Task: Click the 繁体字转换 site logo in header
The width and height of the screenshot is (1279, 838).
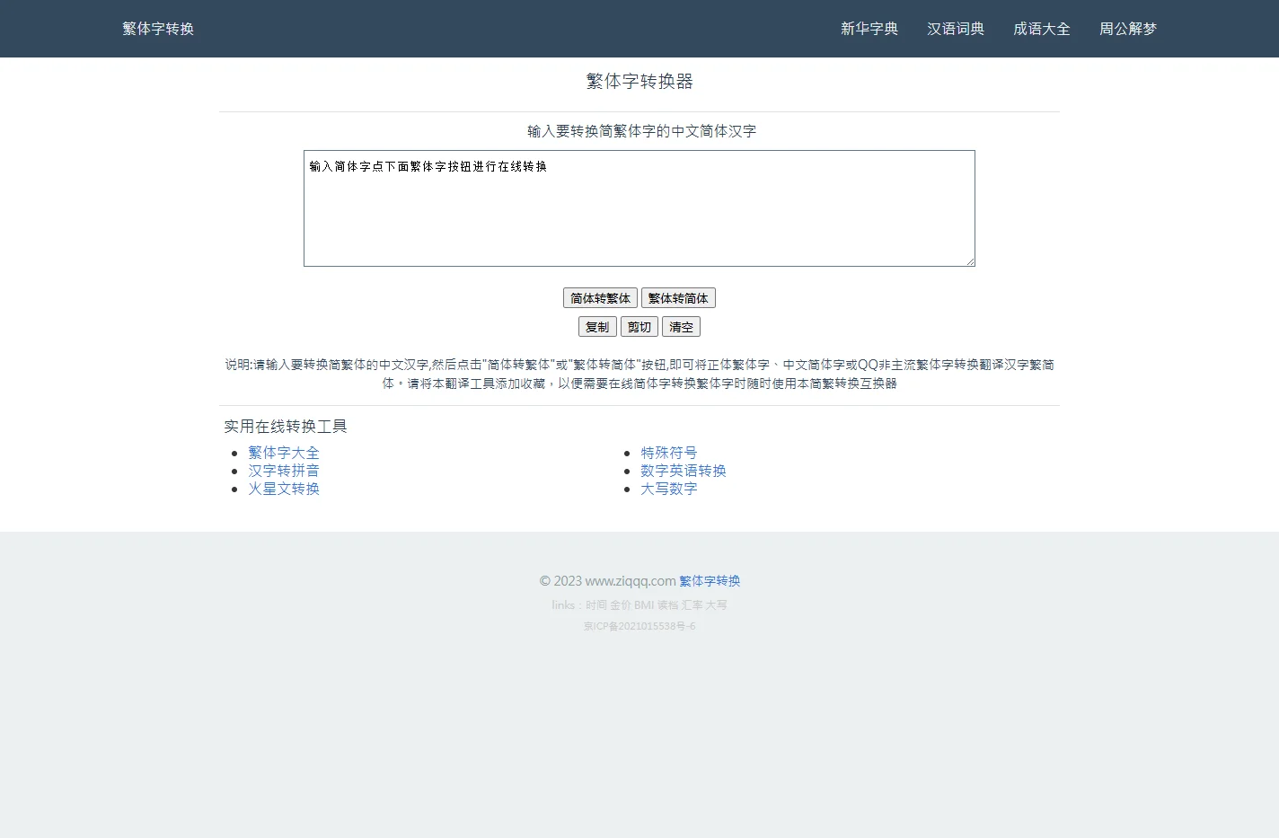Action: [158, 29]
